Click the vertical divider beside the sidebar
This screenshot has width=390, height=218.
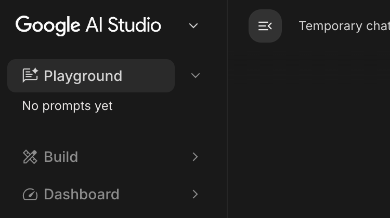227,130
